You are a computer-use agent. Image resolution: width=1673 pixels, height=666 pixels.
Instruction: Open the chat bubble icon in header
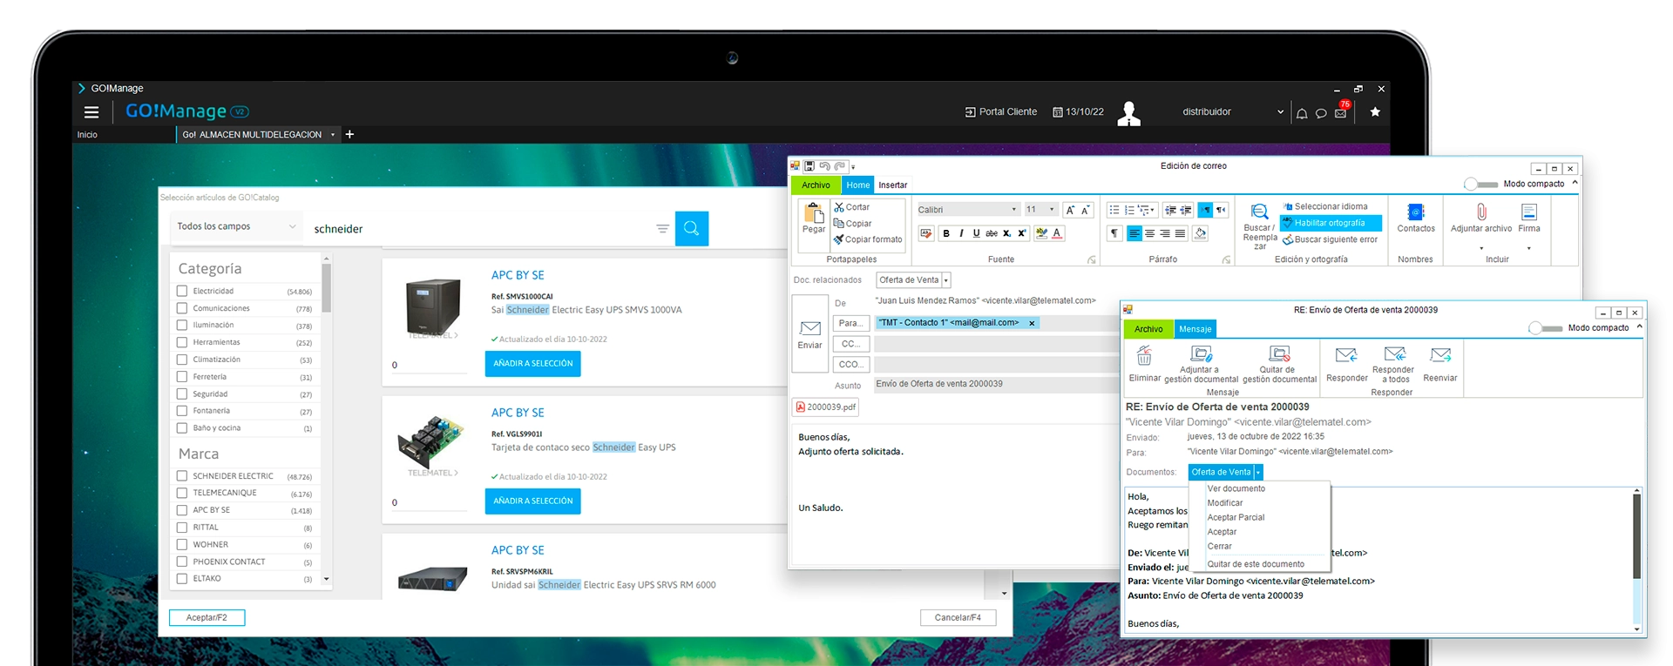pyautogui.click(x=1321, y=113)
